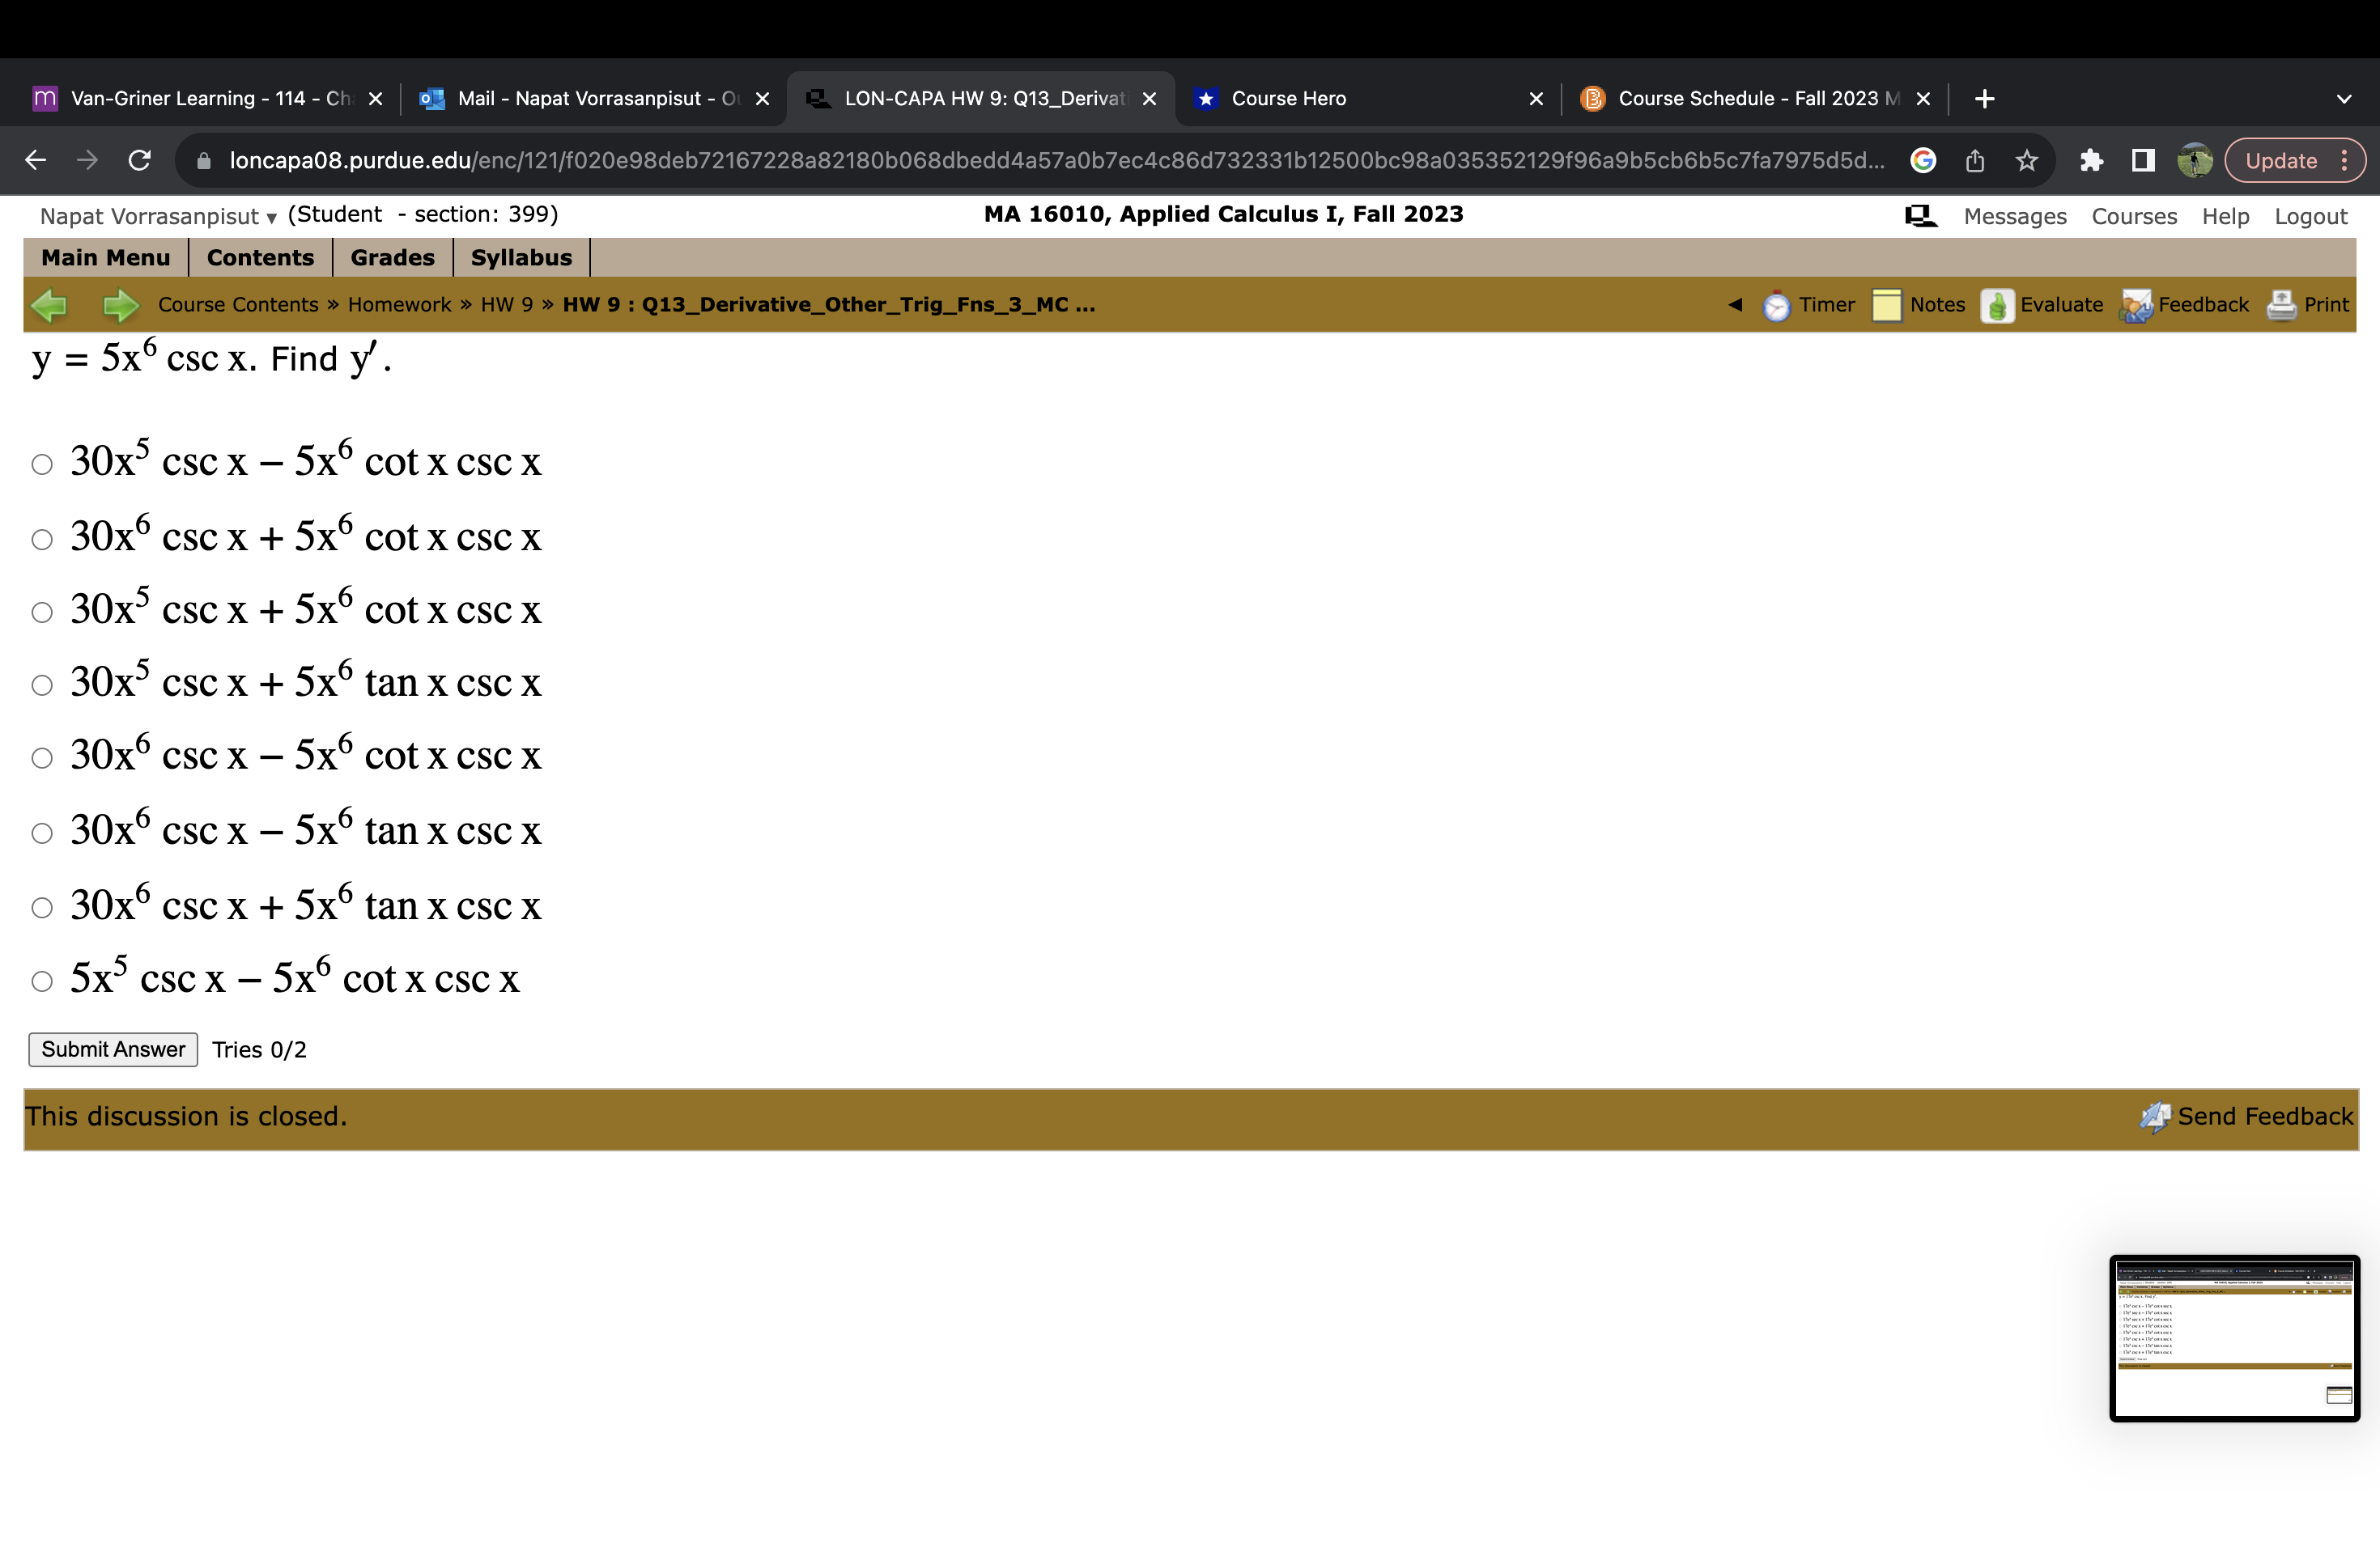Click the Submit Answer button
2380x1547 pixels.
112,1049
